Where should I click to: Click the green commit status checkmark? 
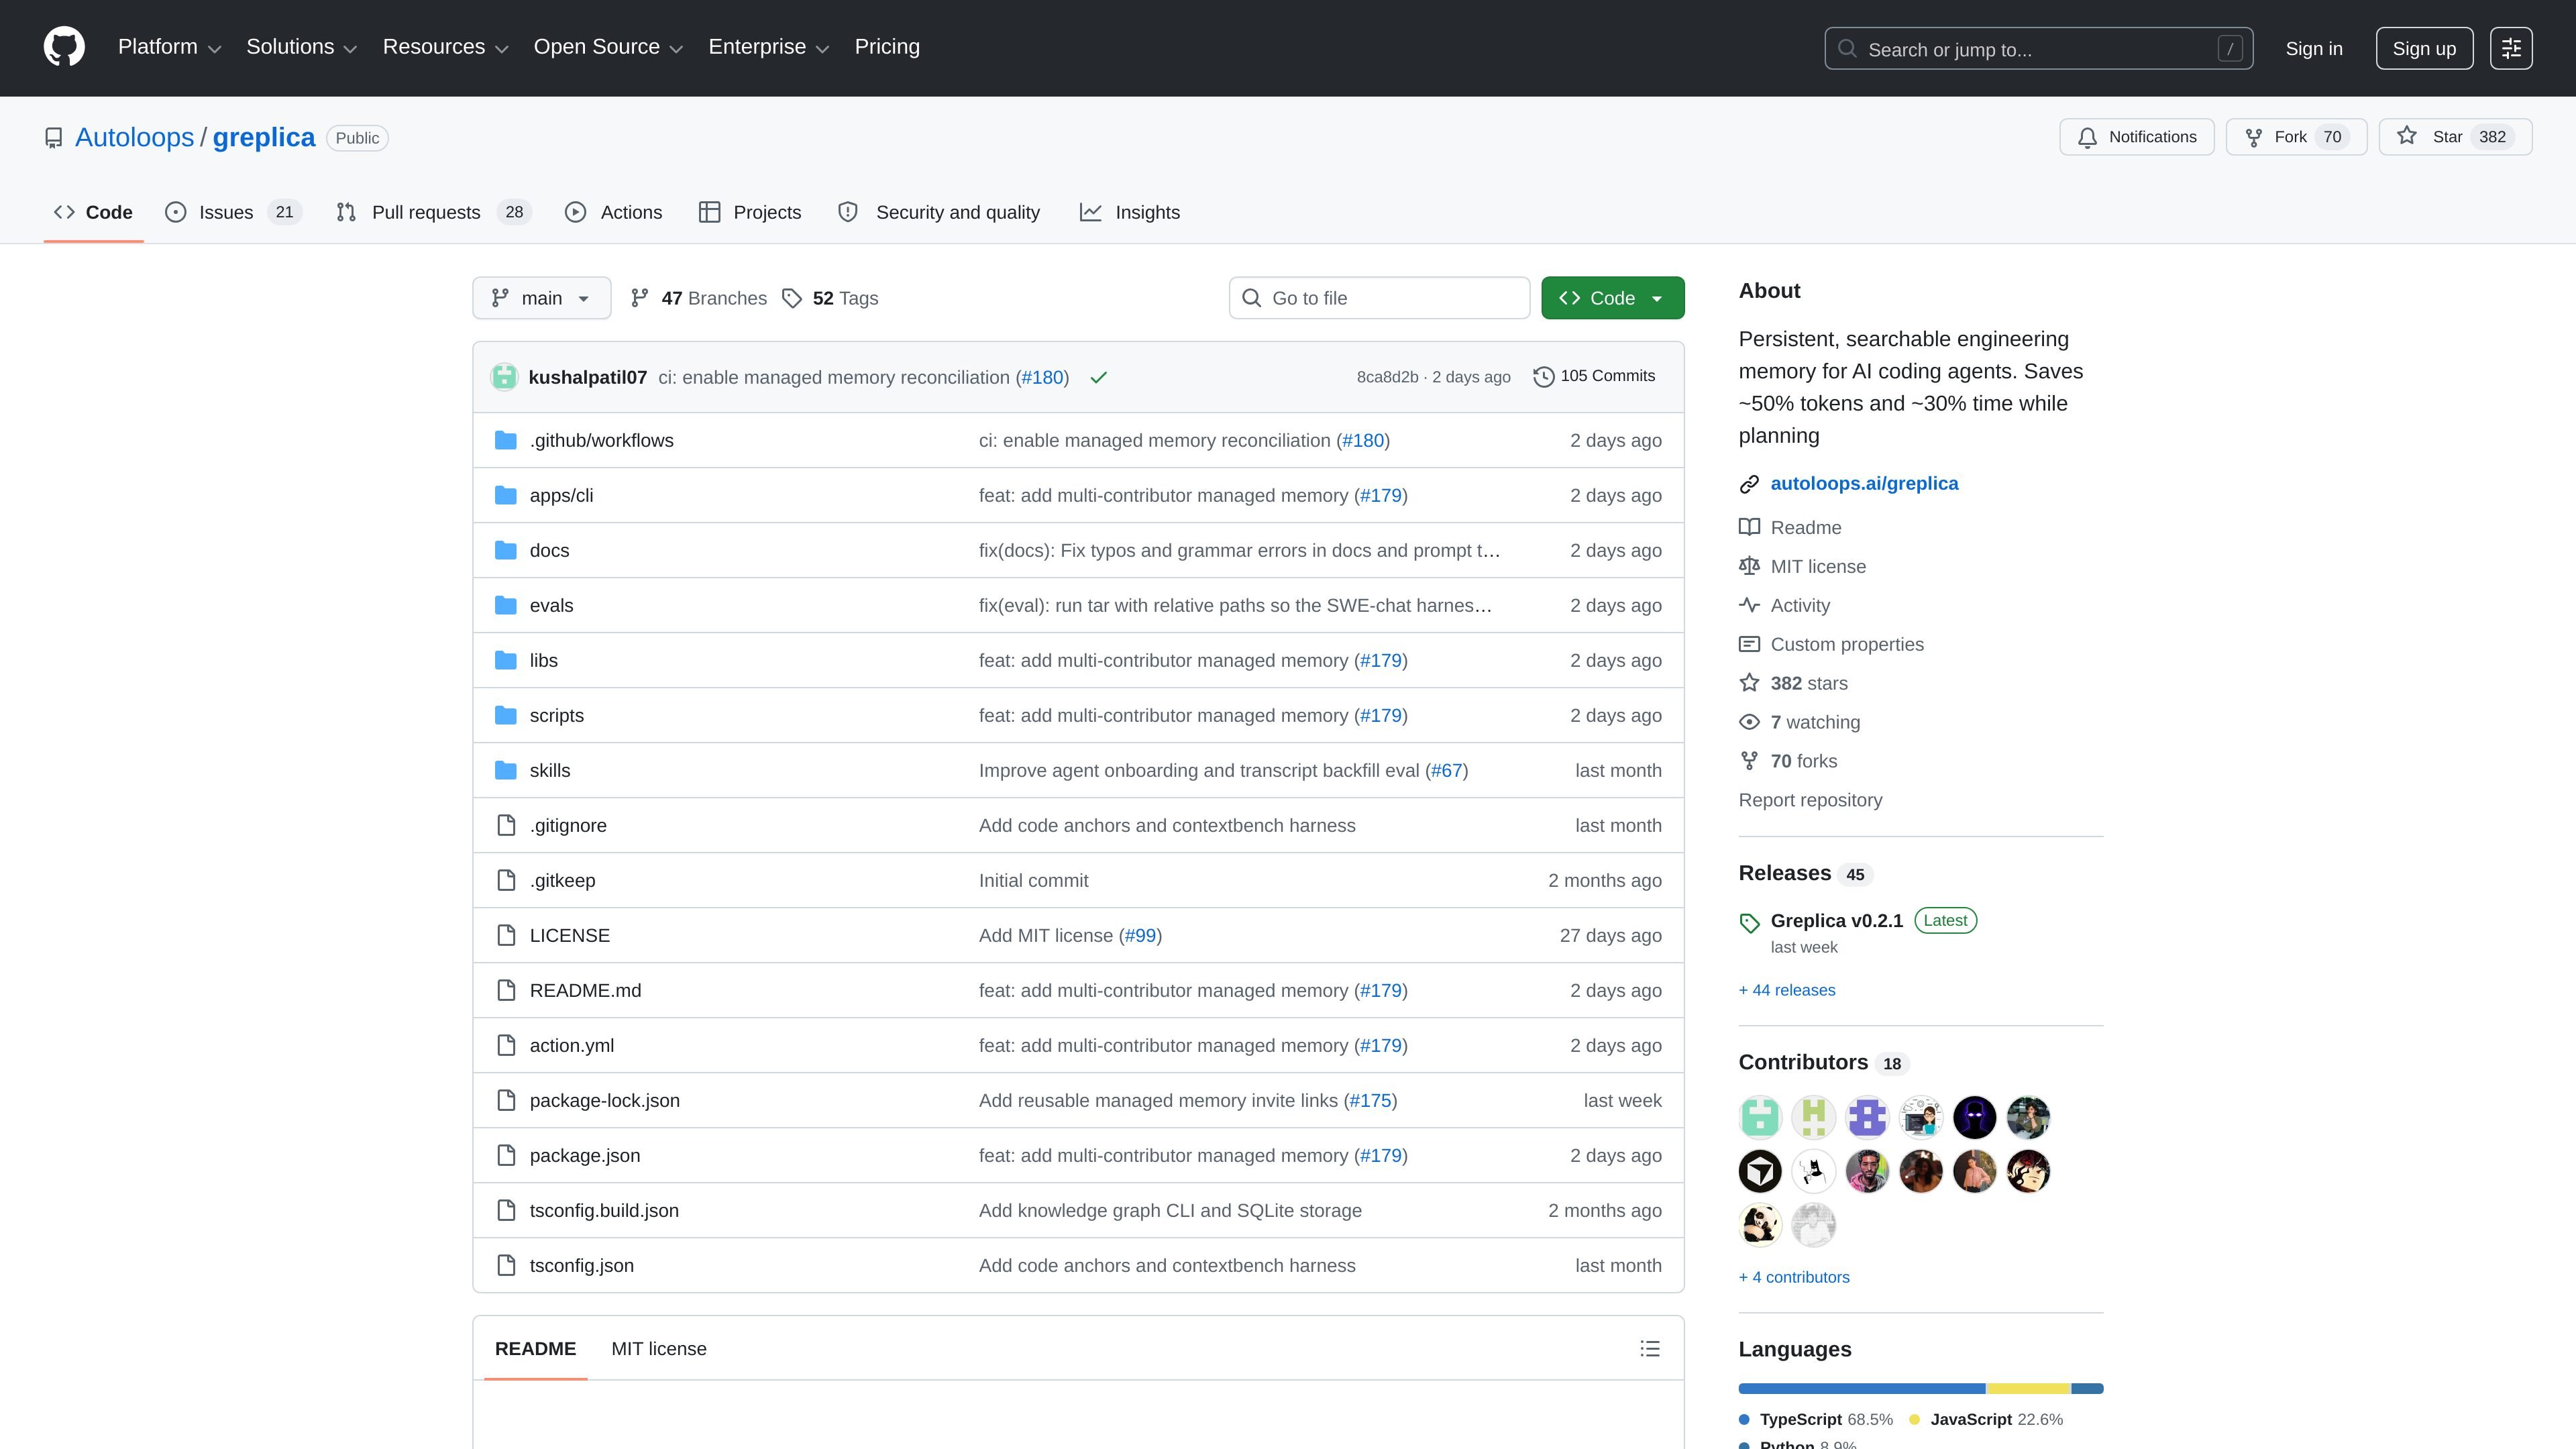(x=1098, y=377)
